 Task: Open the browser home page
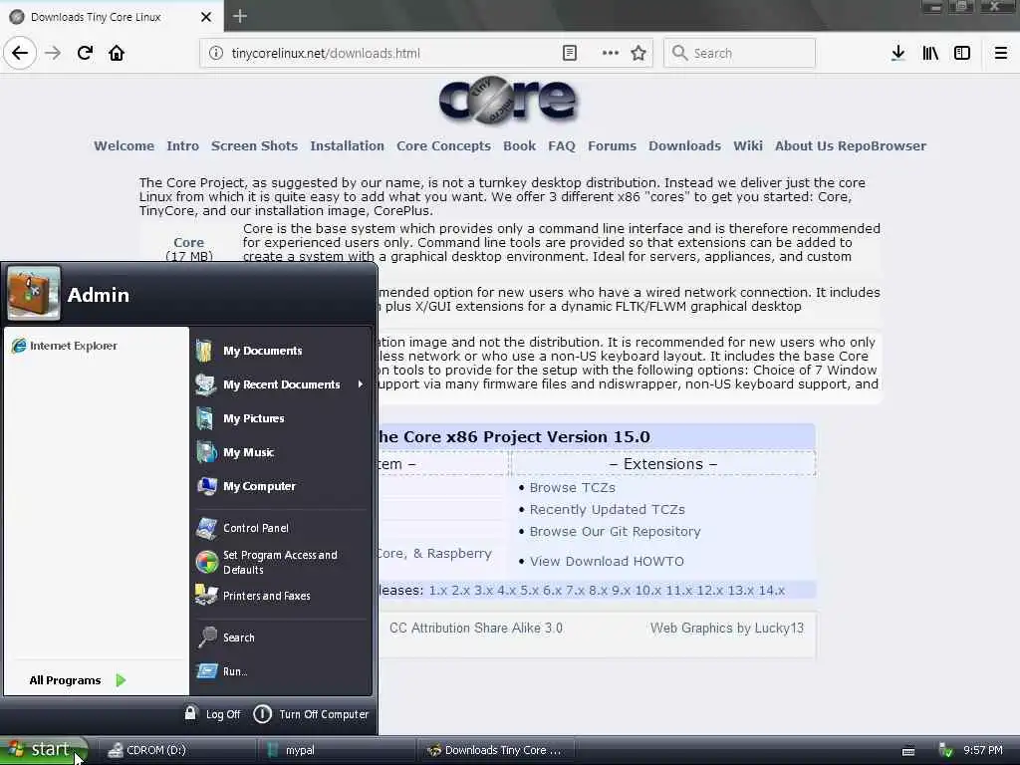(117, 53)
